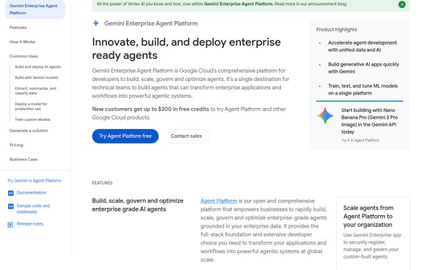Screen dimensions: 432x270
Task: Click the Release notes icon
Action: pos(11,225)
